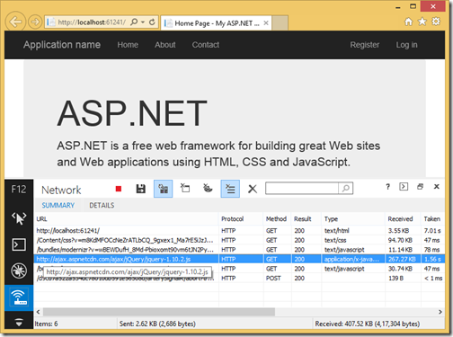Clear cookies icon in Network toolbar
Screen dimensions: 453x337
pyautogui.click(x=208, y=189)
